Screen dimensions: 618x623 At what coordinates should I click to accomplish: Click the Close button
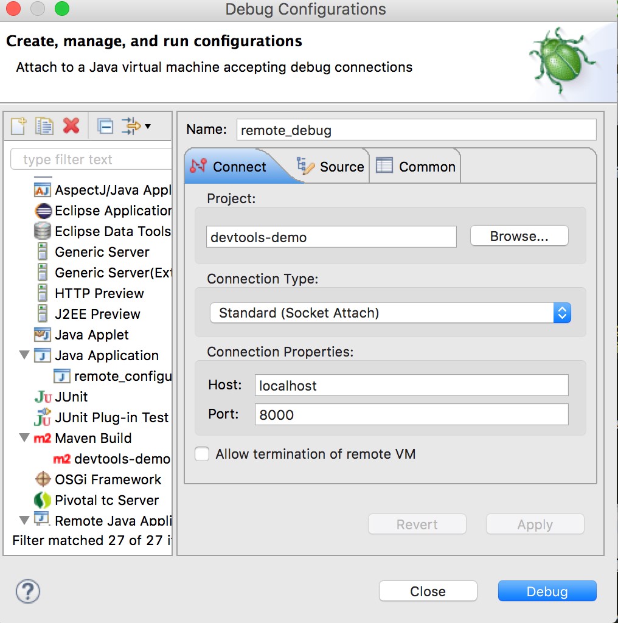coord(428,591)
